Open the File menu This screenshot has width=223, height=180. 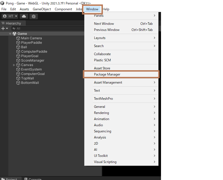click(4, 9)
